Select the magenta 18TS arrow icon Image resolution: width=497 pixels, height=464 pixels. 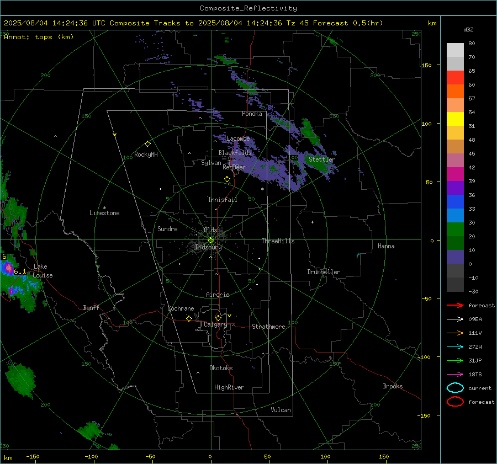click(455, 375)
